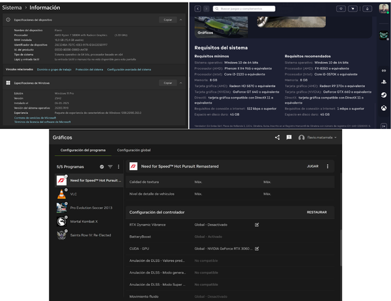Edit the RTX Dynamic Vibrance setting
The width and height of the screenshot is (391, 301).
pos(257,224)
